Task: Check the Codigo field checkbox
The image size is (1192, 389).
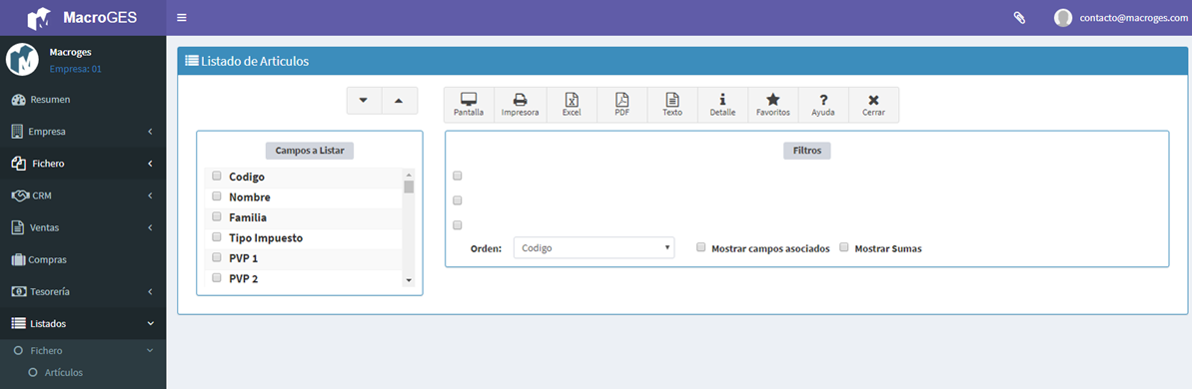Action: point(217,176)
